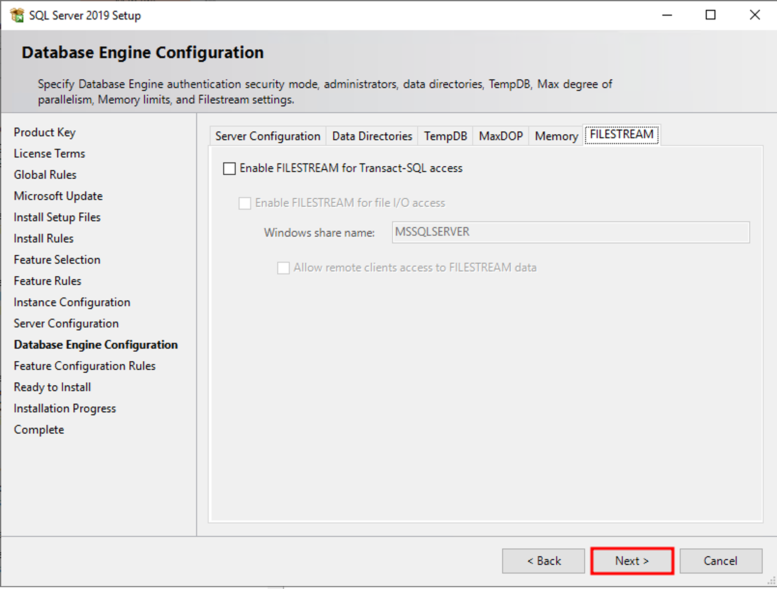The height and width of the screenshot is (589, 777).
Task: Open Installation Progress in the sidebar
Action: pos(64,408)
